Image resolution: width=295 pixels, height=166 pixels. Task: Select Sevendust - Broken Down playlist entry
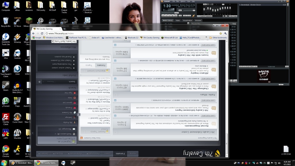click(259, 5)
